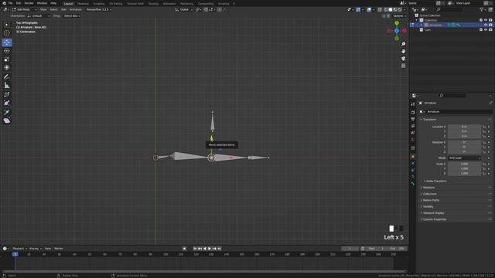
Task: Click the green Y axis gizmo dot
Action: pos(397,23)
